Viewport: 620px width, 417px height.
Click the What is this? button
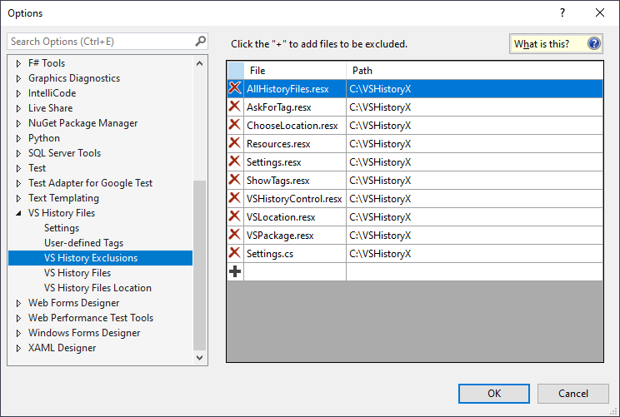556,43
